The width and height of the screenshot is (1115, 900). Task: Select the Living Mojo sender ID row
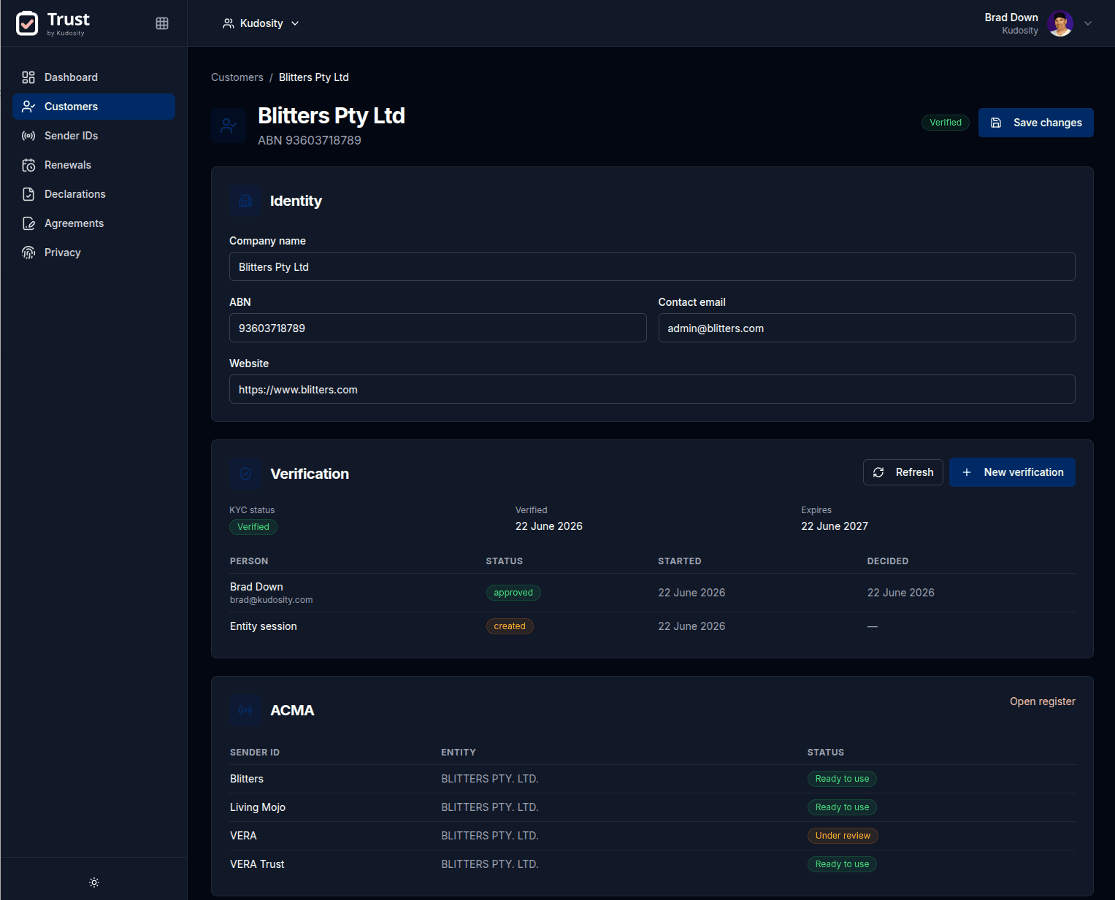(652, 807)
